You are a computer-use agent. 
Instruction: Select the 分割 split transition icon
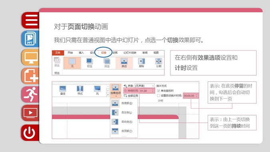[x=158, y=63]
